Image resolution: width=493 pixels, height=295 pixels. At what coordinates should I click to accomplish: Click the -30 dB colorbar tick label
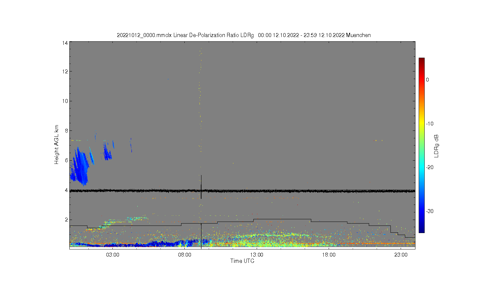click(430, 211)
